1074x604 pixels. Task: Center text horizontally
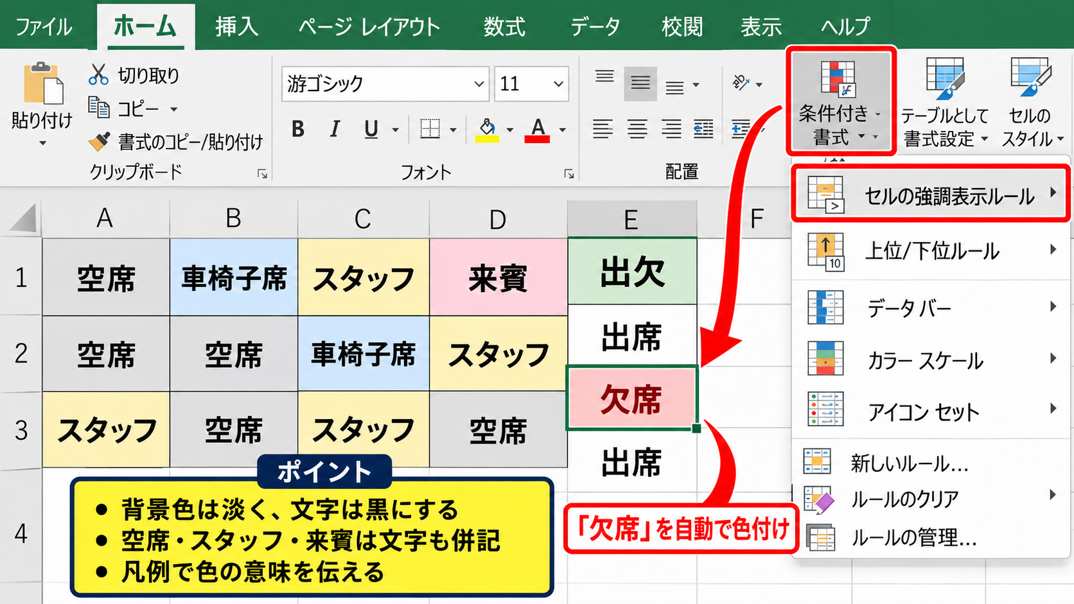click(637, 129)
